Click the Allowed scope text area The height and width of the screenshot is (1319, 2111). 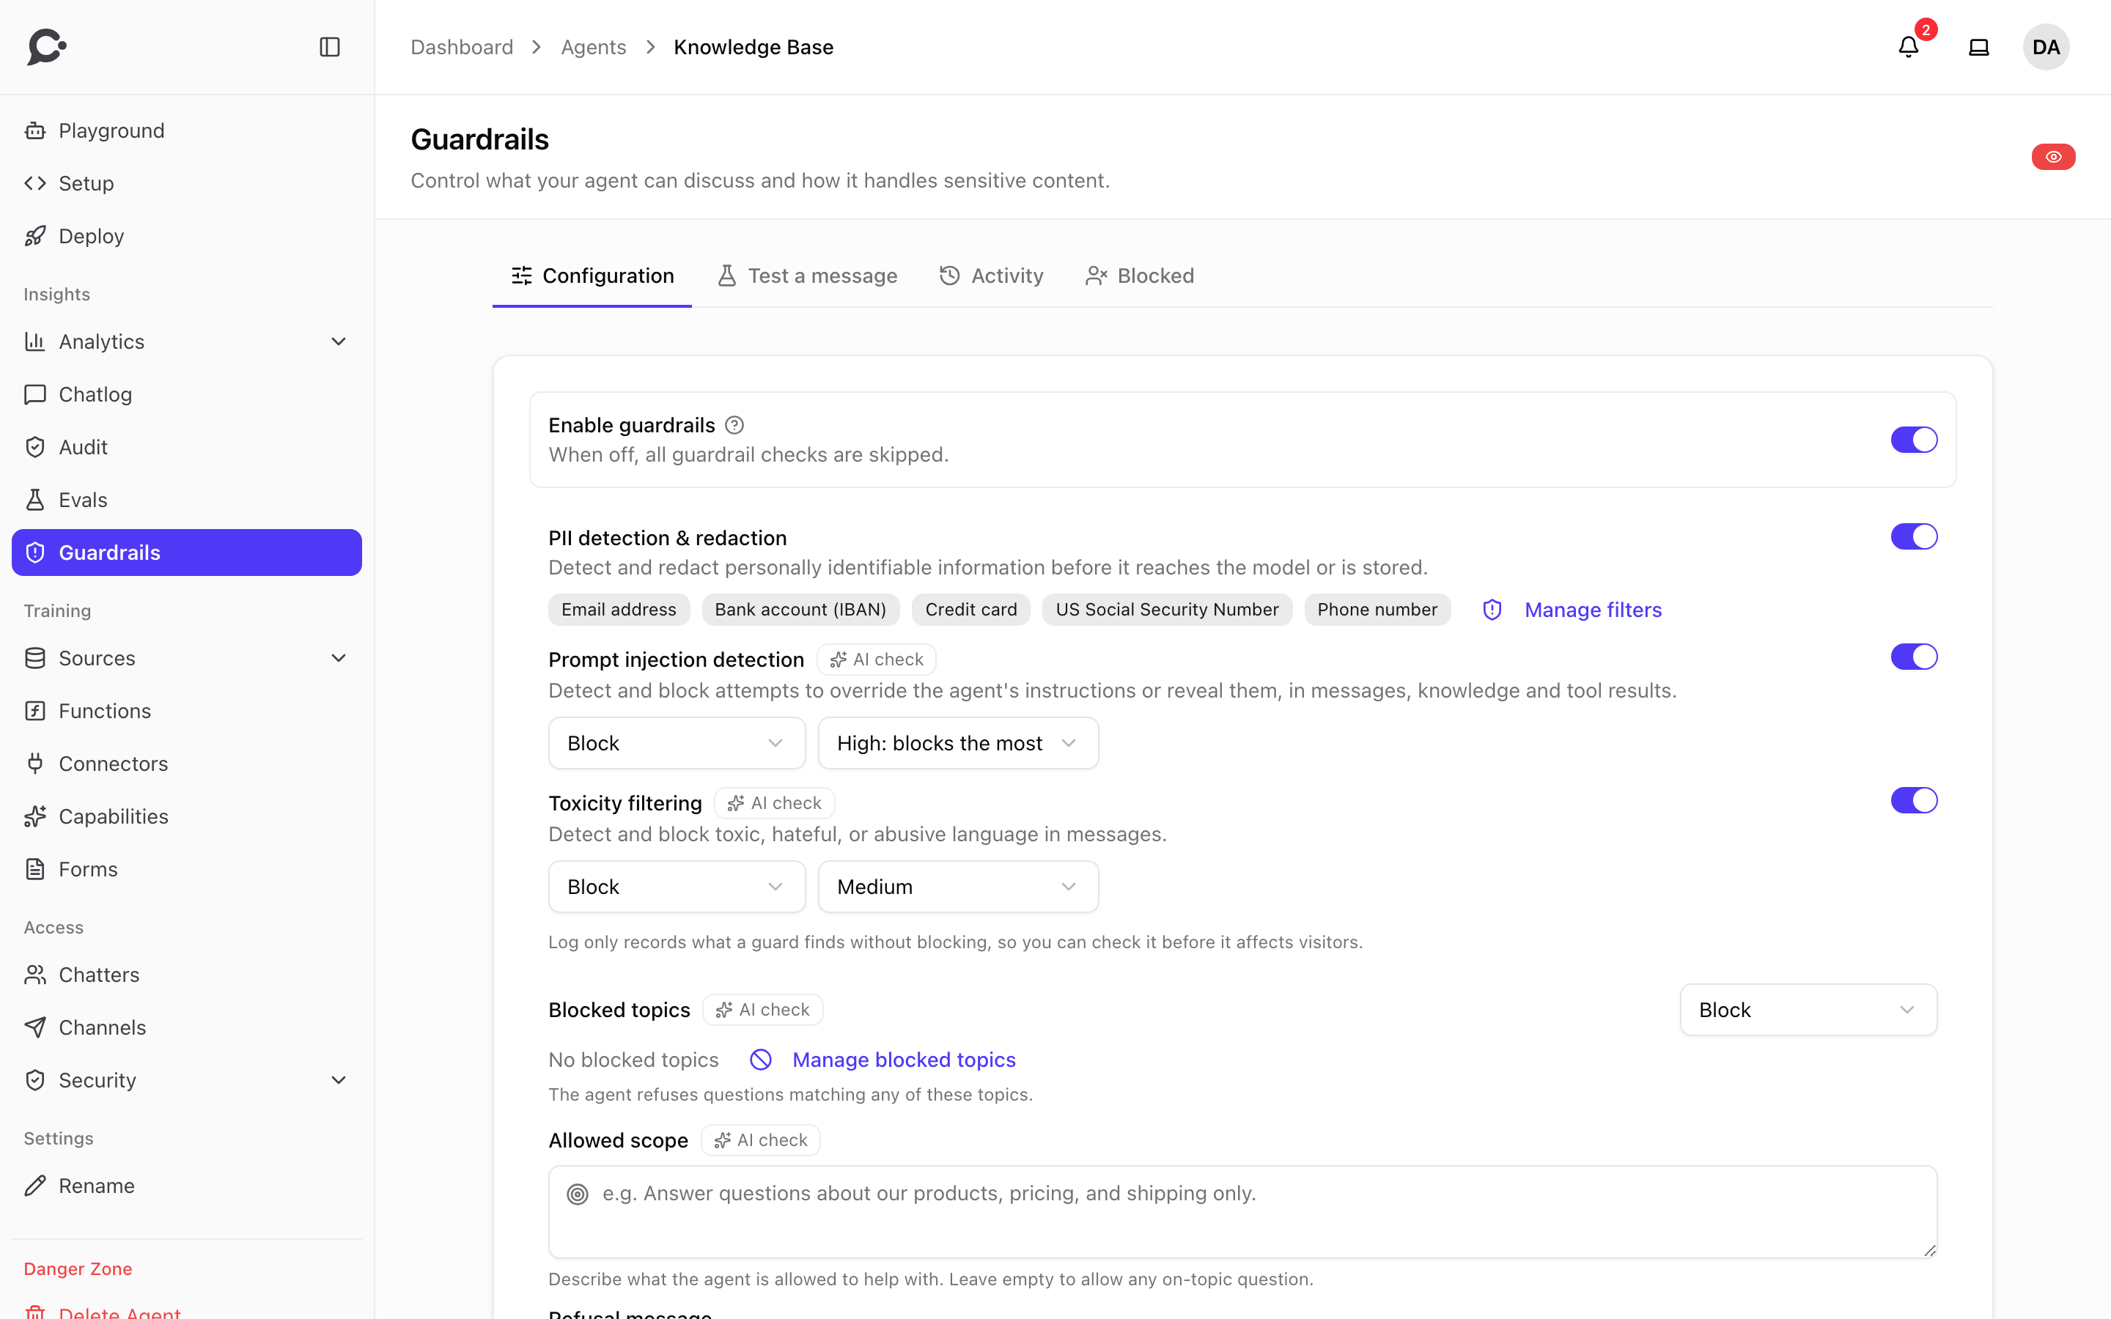click(x=1242, y=1212)
